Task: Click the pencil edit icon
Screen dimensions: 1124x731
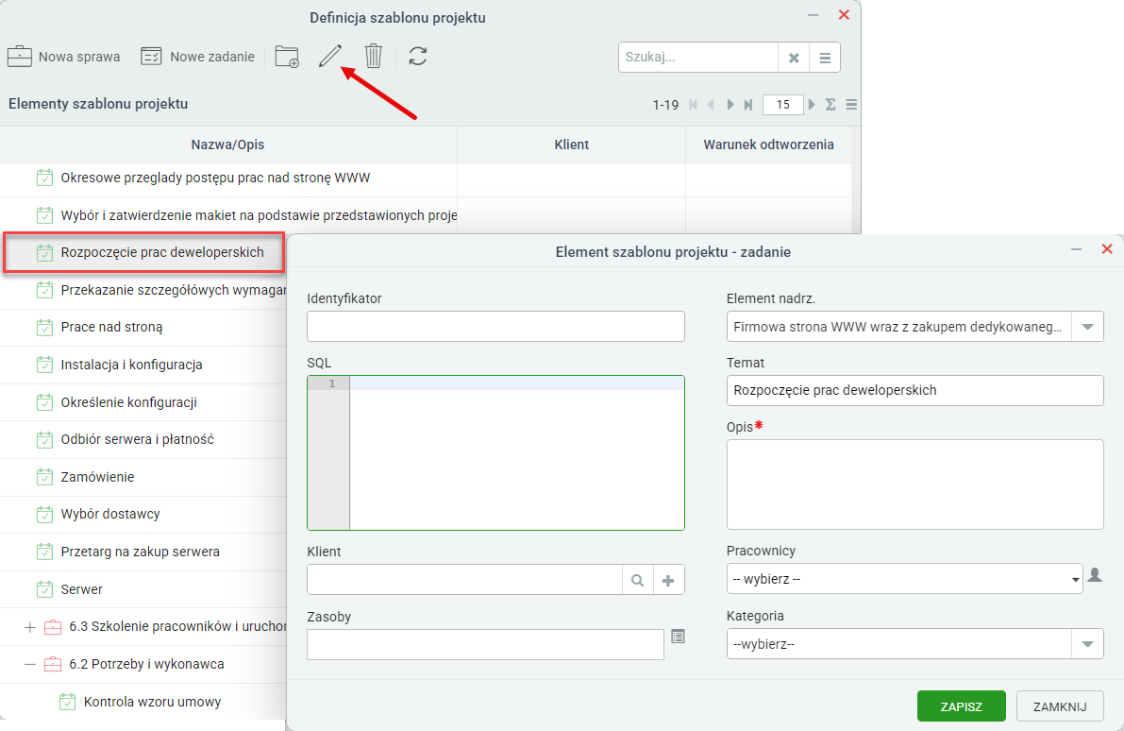Action: click(329, 57)
